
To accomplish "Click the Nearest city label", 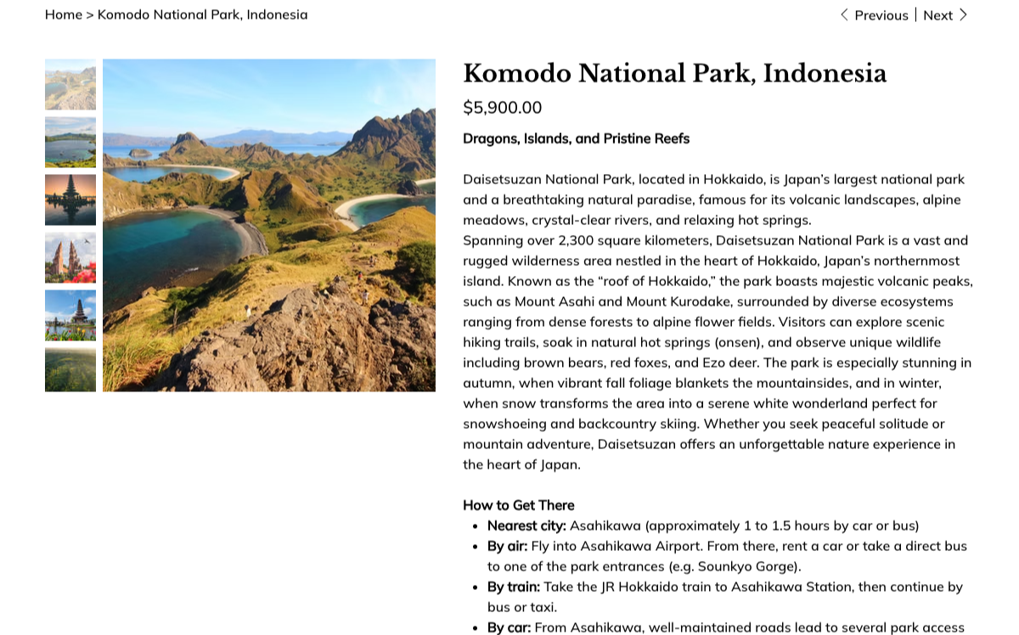I will (526, 525).
